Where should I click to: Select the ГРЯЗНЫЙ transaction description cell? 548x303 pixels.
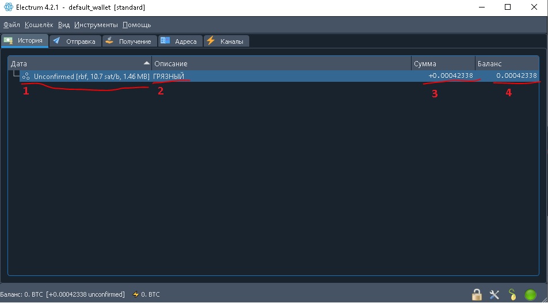click(x=169, y=76)
